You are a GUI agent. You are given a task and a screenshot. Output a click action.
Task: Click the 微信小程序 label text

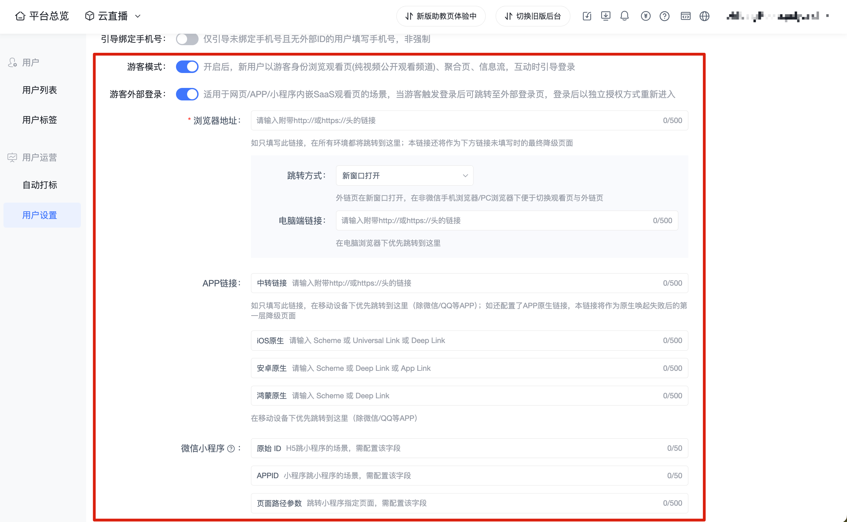pyautogui.click(x=203, y=448)
